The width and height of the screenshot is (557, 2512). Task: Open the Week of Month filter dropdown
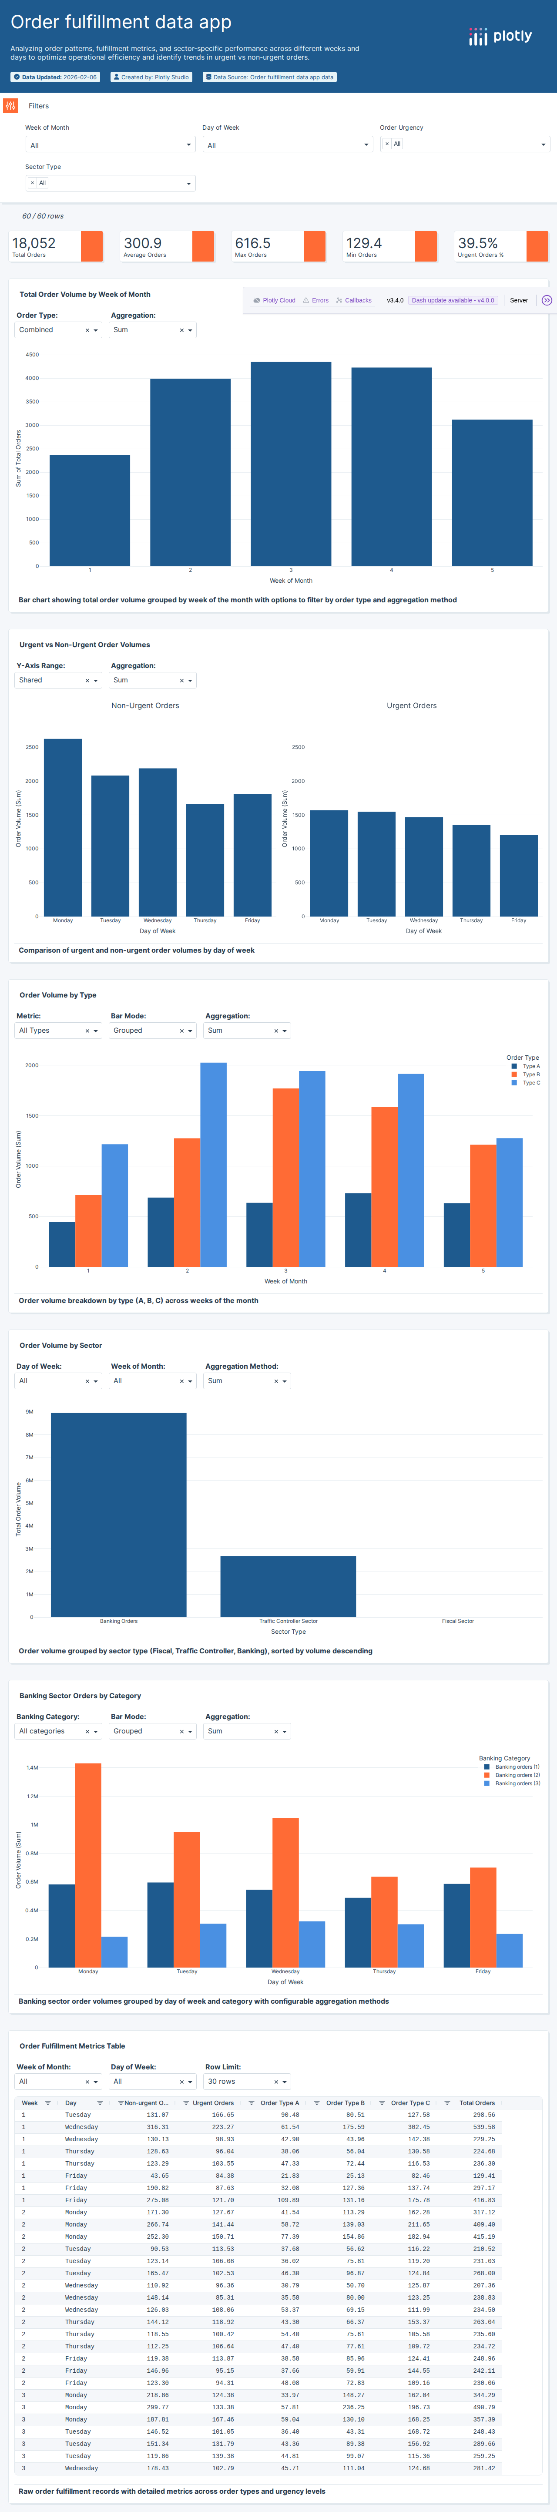[109, 144]
